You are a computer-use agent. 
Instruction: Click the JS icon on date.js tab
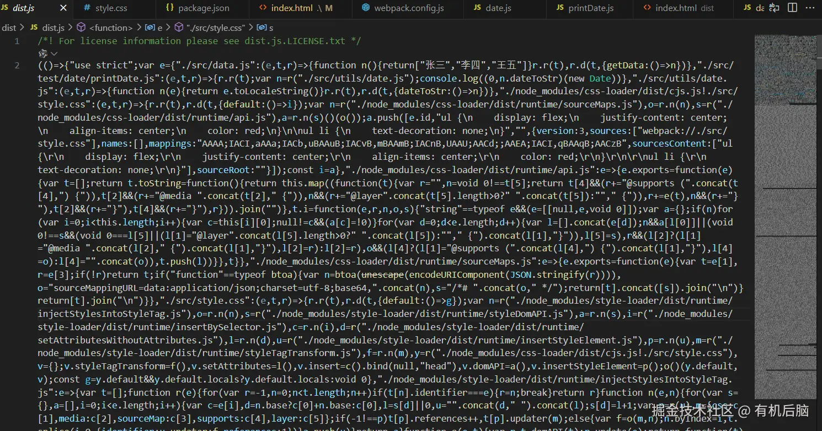(x=477, y=8)
